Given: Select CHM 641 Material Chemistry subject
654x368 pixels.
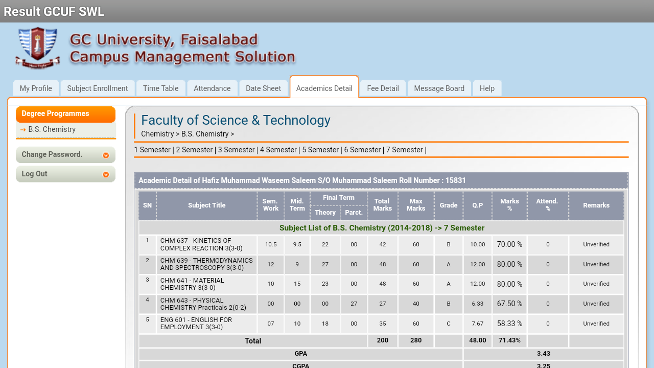Looking at the screenshot, I should [x=206, y=284].
